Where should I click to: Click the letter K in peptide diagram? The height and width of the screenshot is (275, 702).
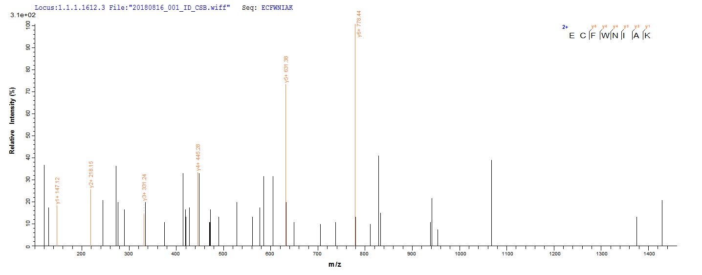(647, 36)
